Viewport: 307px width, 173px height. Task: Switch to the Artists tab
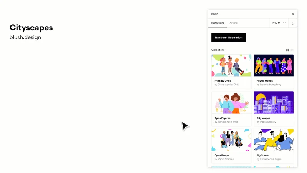(233, 23)
